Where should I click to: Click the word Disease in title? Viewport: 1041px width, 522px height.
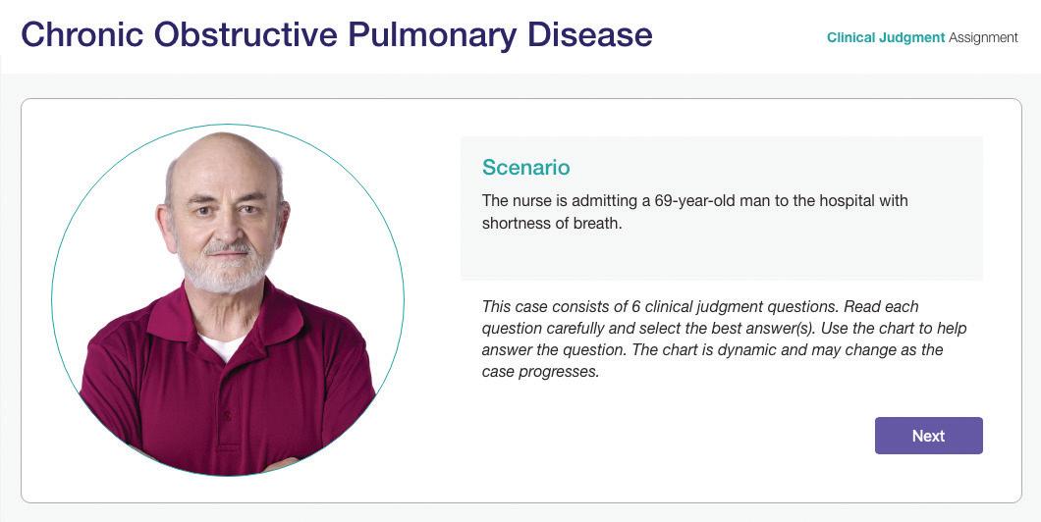(x=589, y=35)
